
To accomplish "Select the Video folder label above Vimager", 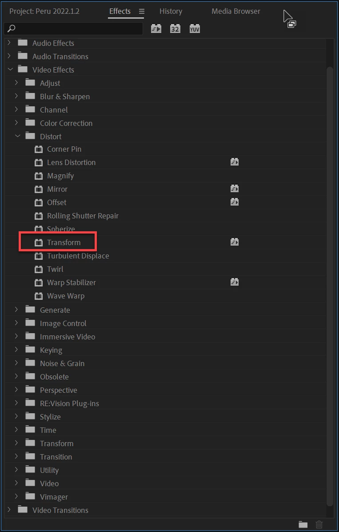I will (49, 484).
